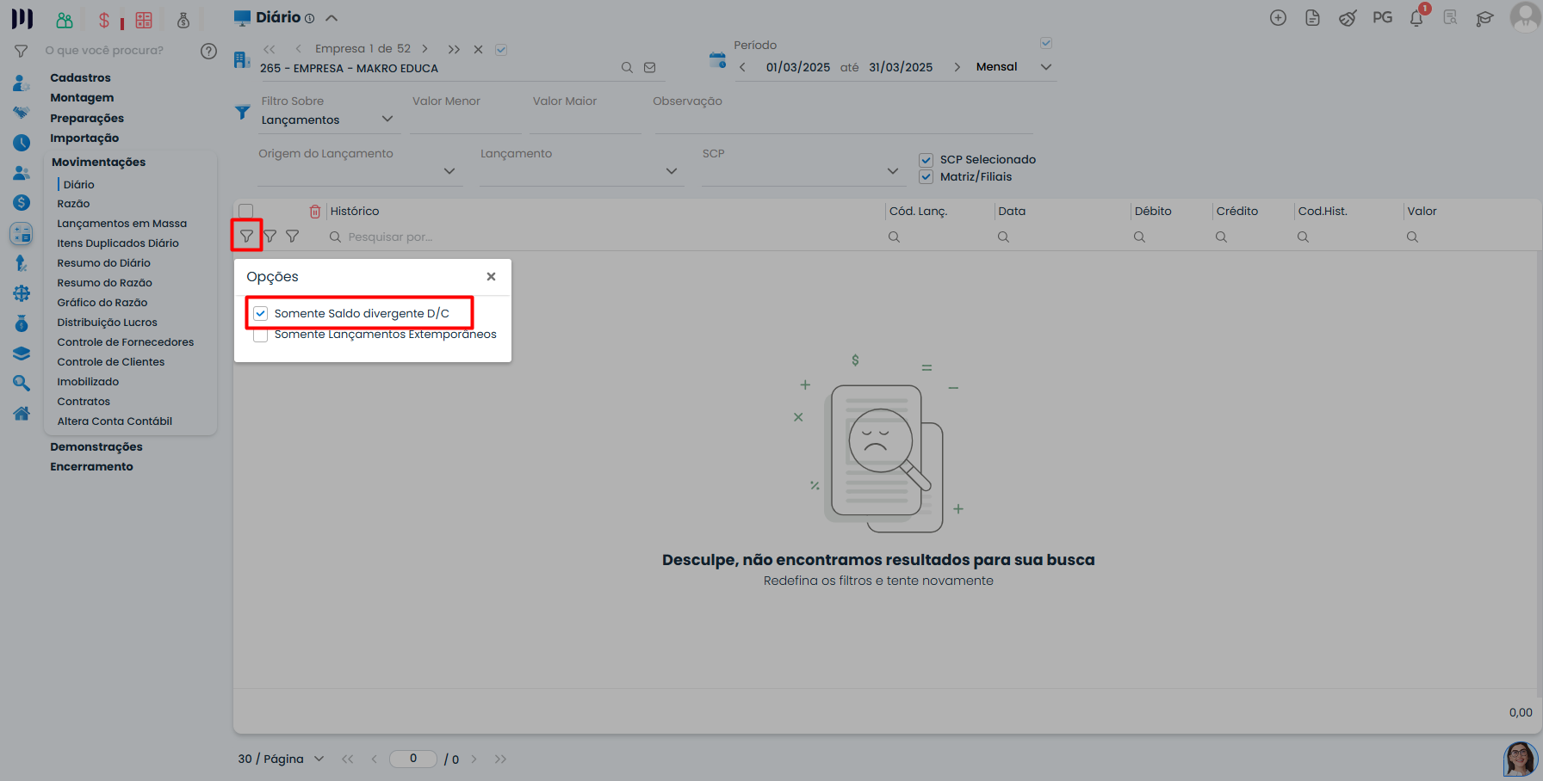
Task: Click the plus circle add icon
Action: (x=1278, y=18)
